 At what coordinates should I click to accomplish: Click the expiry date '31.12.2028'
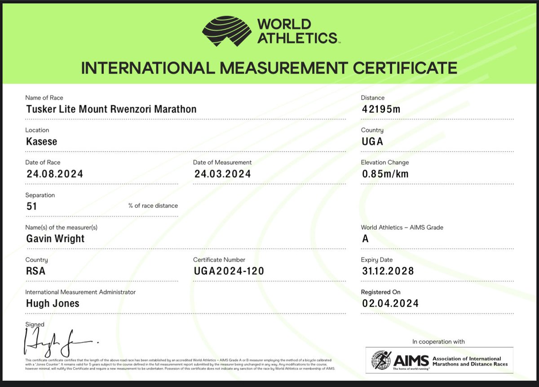click(x=388, y=271)
